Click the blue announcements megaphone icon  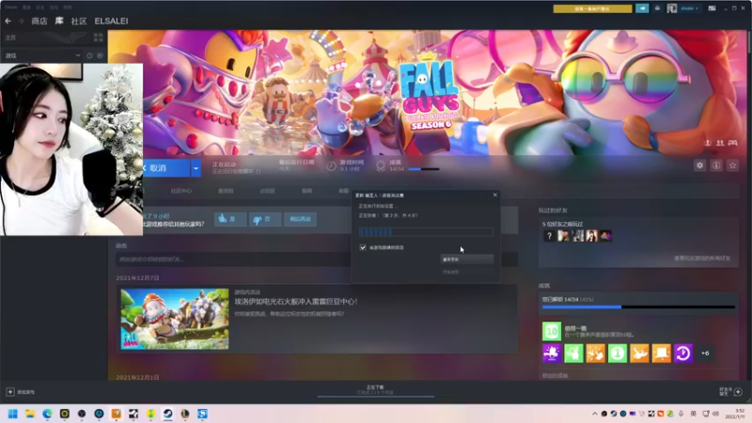(x=642, y=8)
